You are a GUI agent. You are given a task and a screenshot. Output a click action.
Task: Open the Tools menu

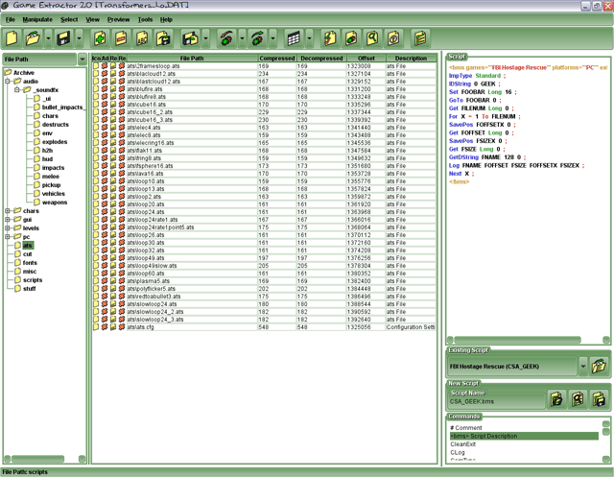point(145,19)
